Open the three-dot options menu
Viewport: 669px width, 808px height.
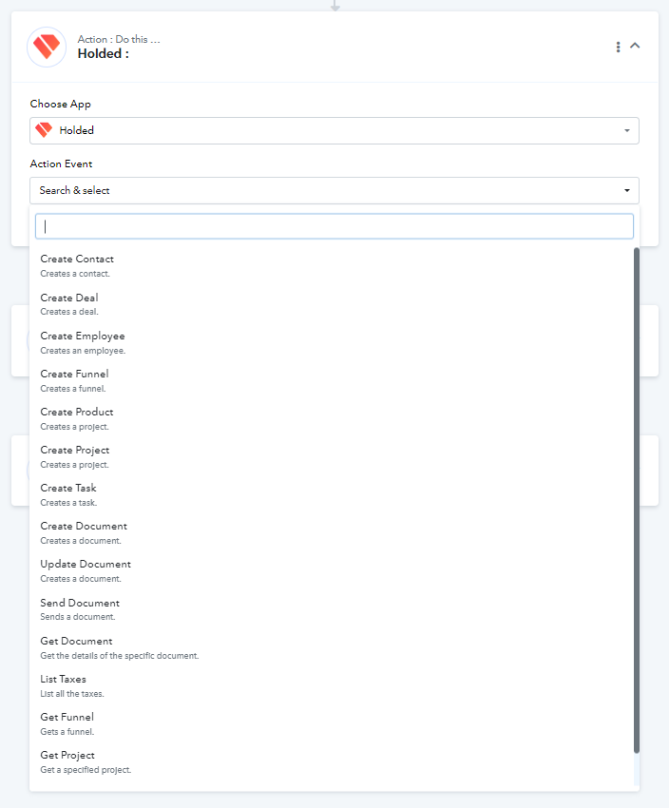tap(618, 47)
